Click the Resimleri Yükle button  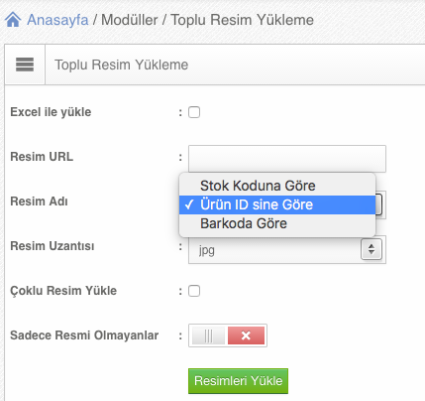coord(238,381)
